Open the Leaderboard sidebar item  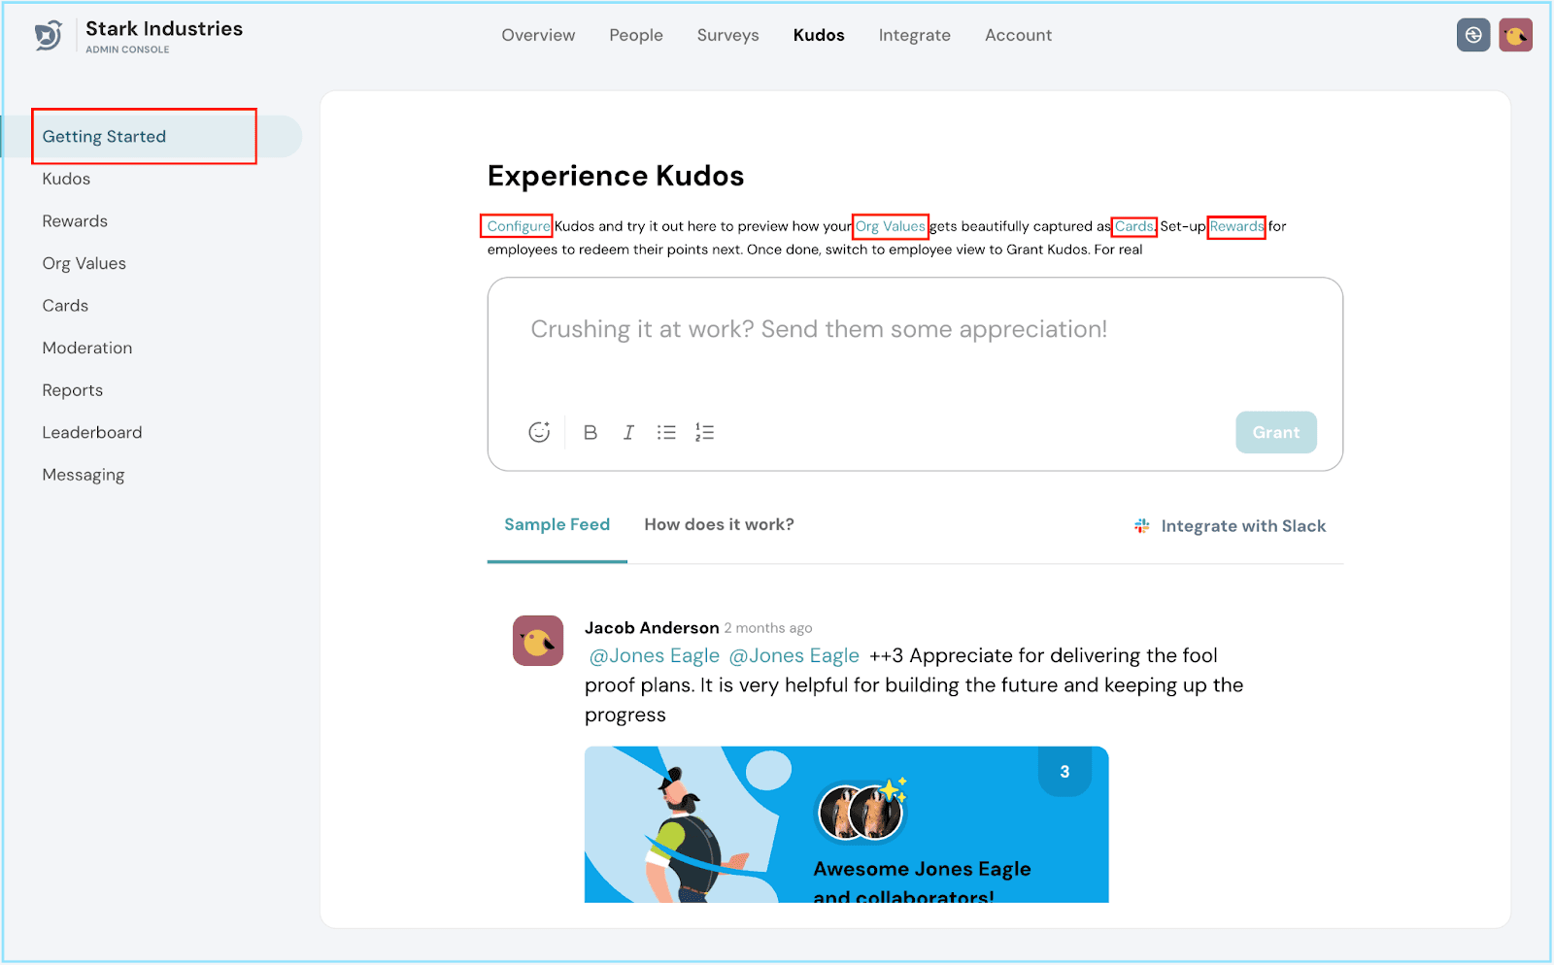[x=92, y=433]
